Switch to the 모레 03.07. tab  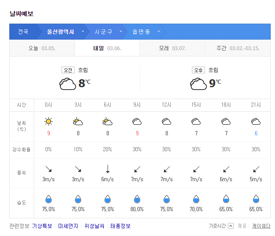pos(173,48)
